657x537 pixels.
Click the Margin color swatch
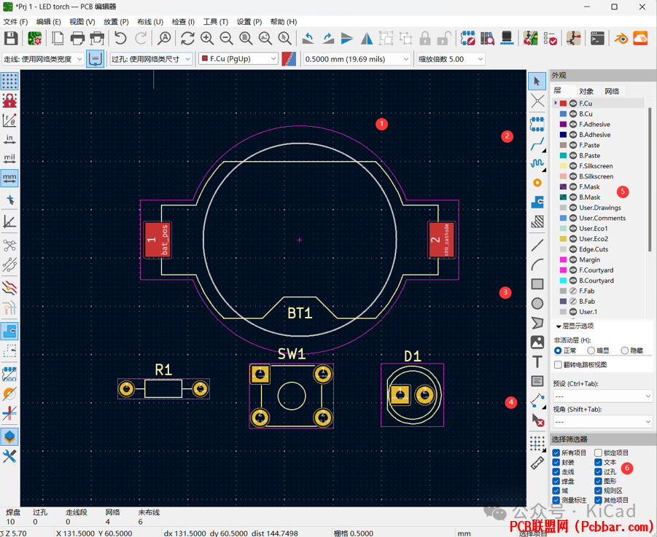pyautogui.click(x=563, y=260)
